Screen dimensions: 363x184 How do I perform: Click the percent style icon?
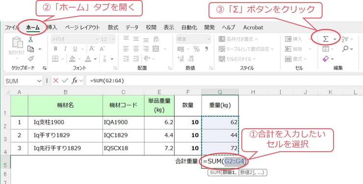[196, 49]
